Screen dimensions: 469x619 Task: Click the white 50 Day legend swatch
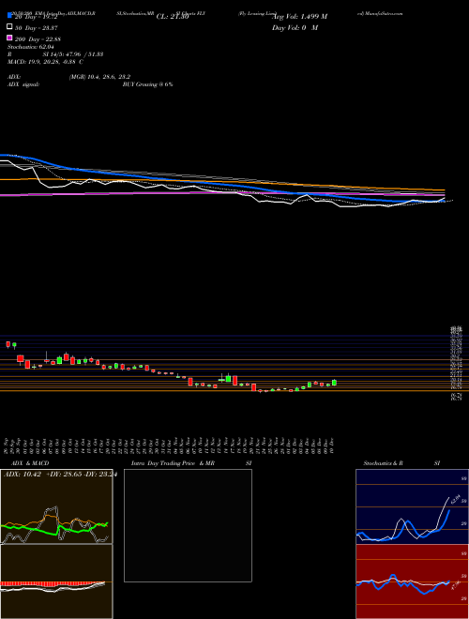tap(9, 27)
